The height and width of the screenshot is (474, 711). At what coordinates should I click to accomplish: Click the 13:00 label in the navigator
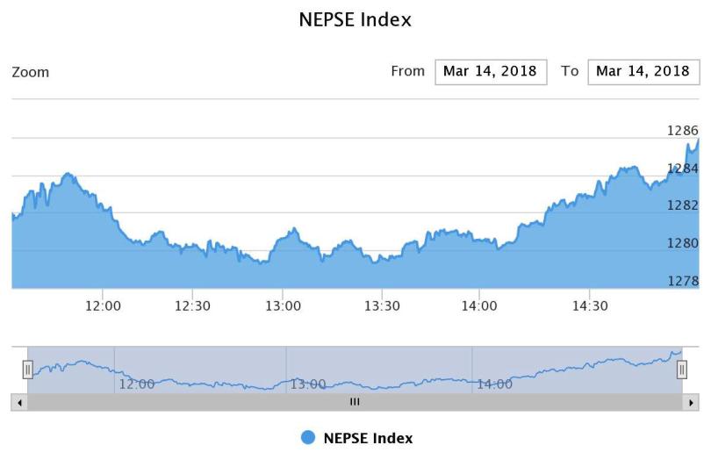(308, 384)
